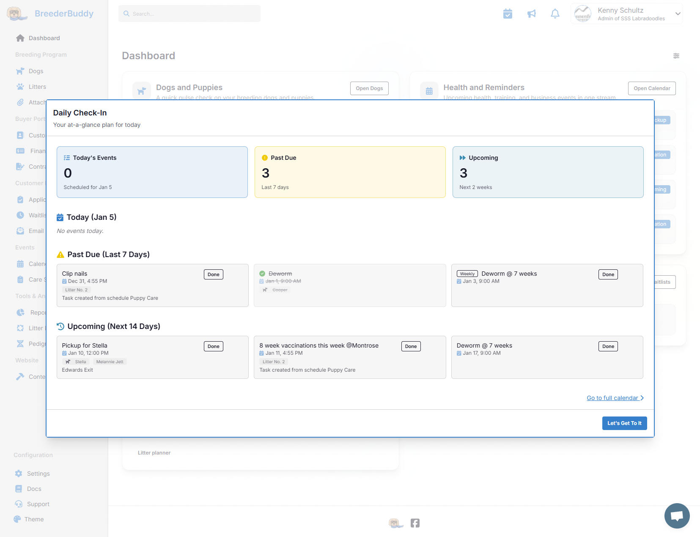The image size is (700, 537).
Task: Click the Let's Get To It button
Action: [624, 423]
